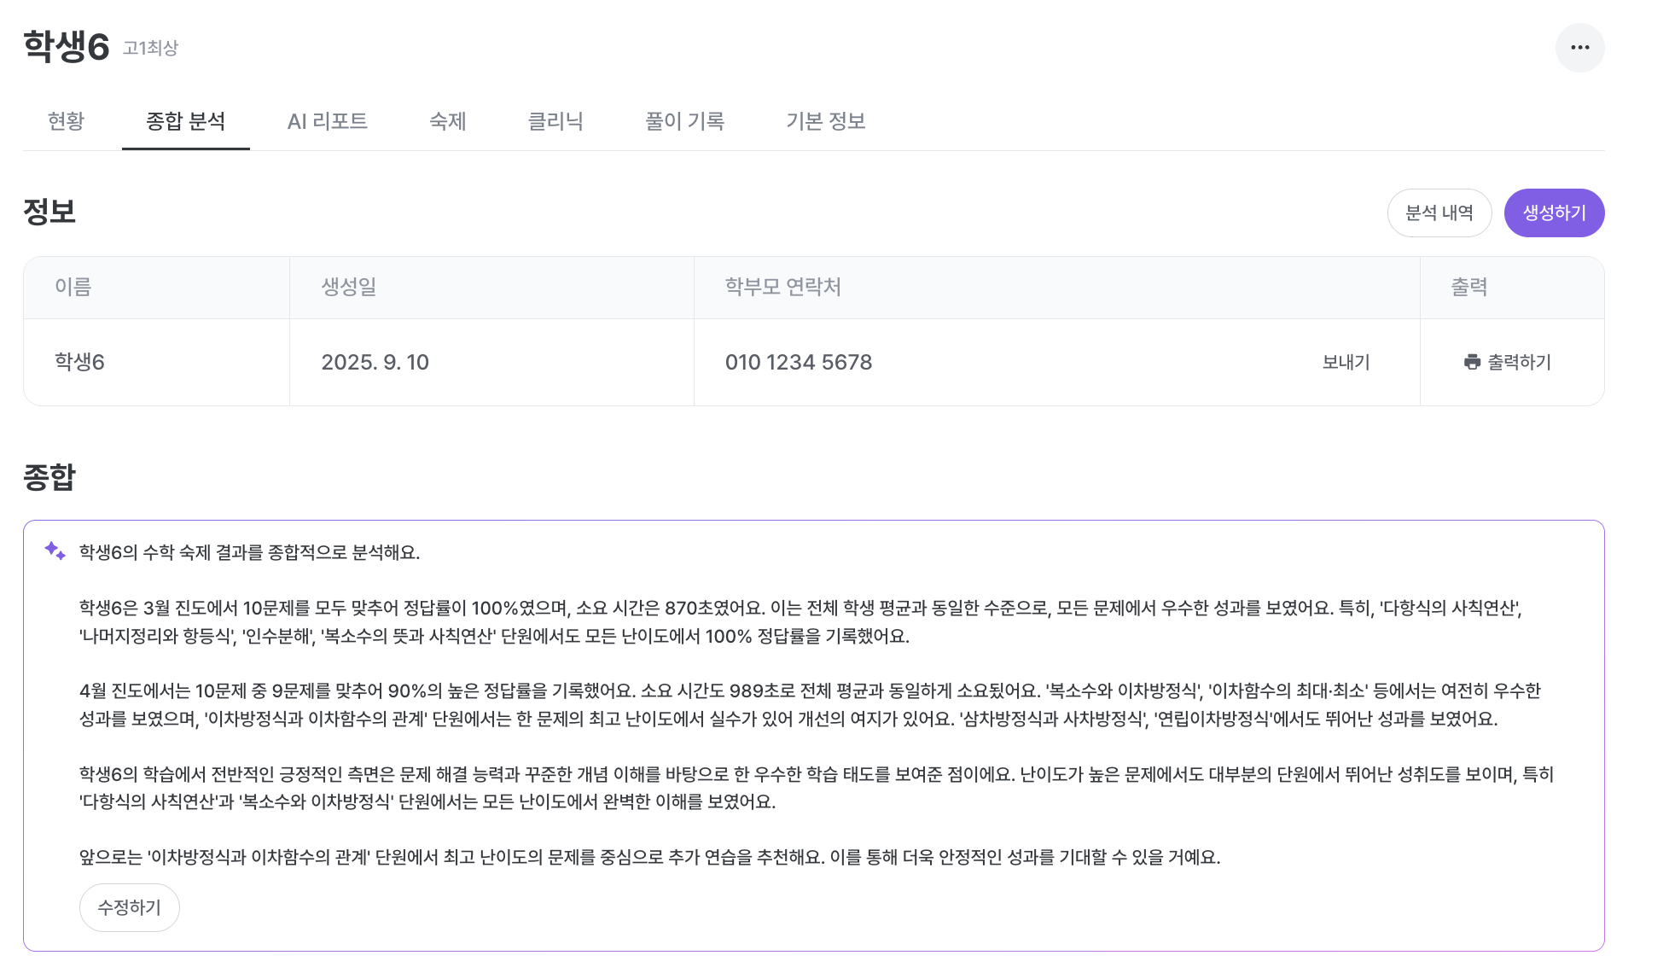This screenshot has height=973, width=1669.
Task: Click 학생6 name cell in info table
Action: [79, 362]
